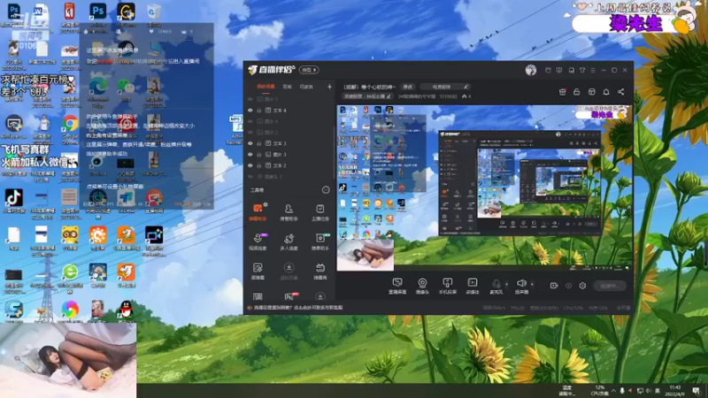Open Recycle Bin on desktop
Image resolution: width=708 pixels, height=398 pixels.
pyautogui.click(x=154, y=15)
